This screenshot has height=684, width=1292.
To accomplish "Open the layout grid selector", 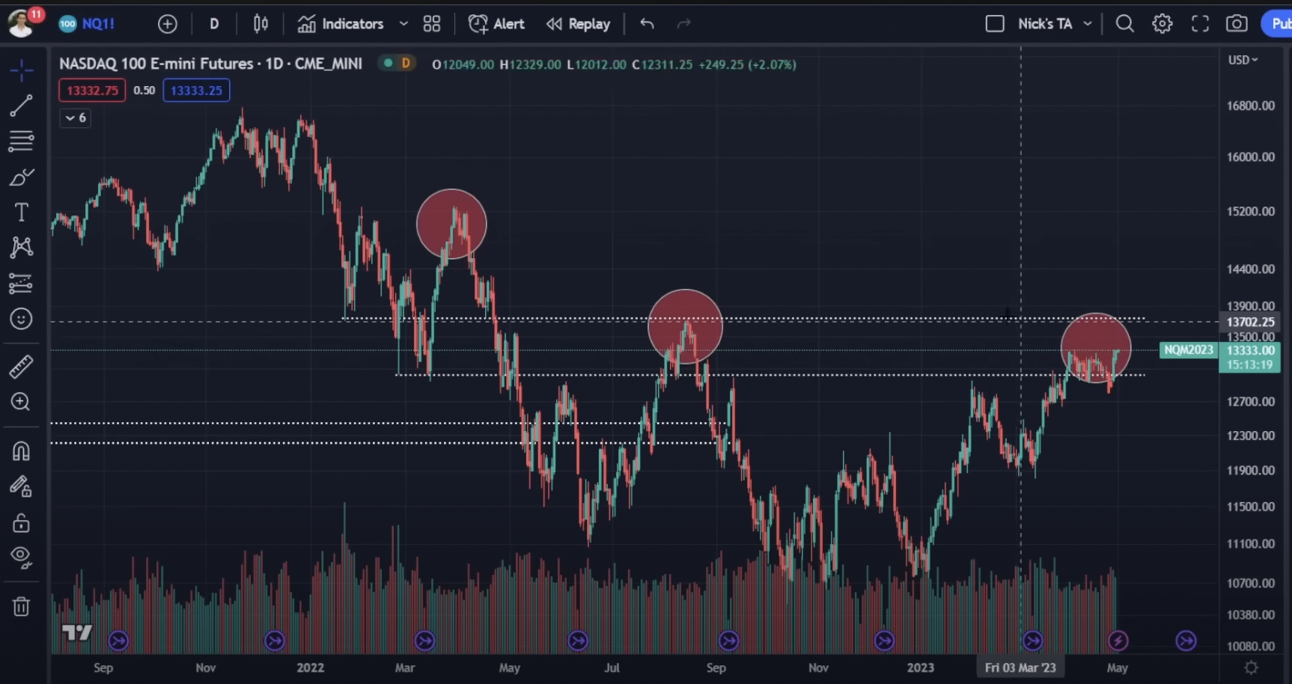I will coord(432,24).
